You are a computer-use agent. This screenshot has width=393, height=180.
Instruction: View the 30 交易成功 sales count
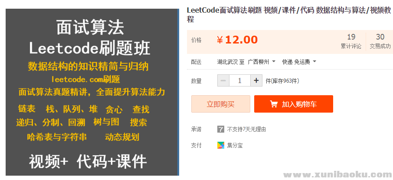click(380, 41)
